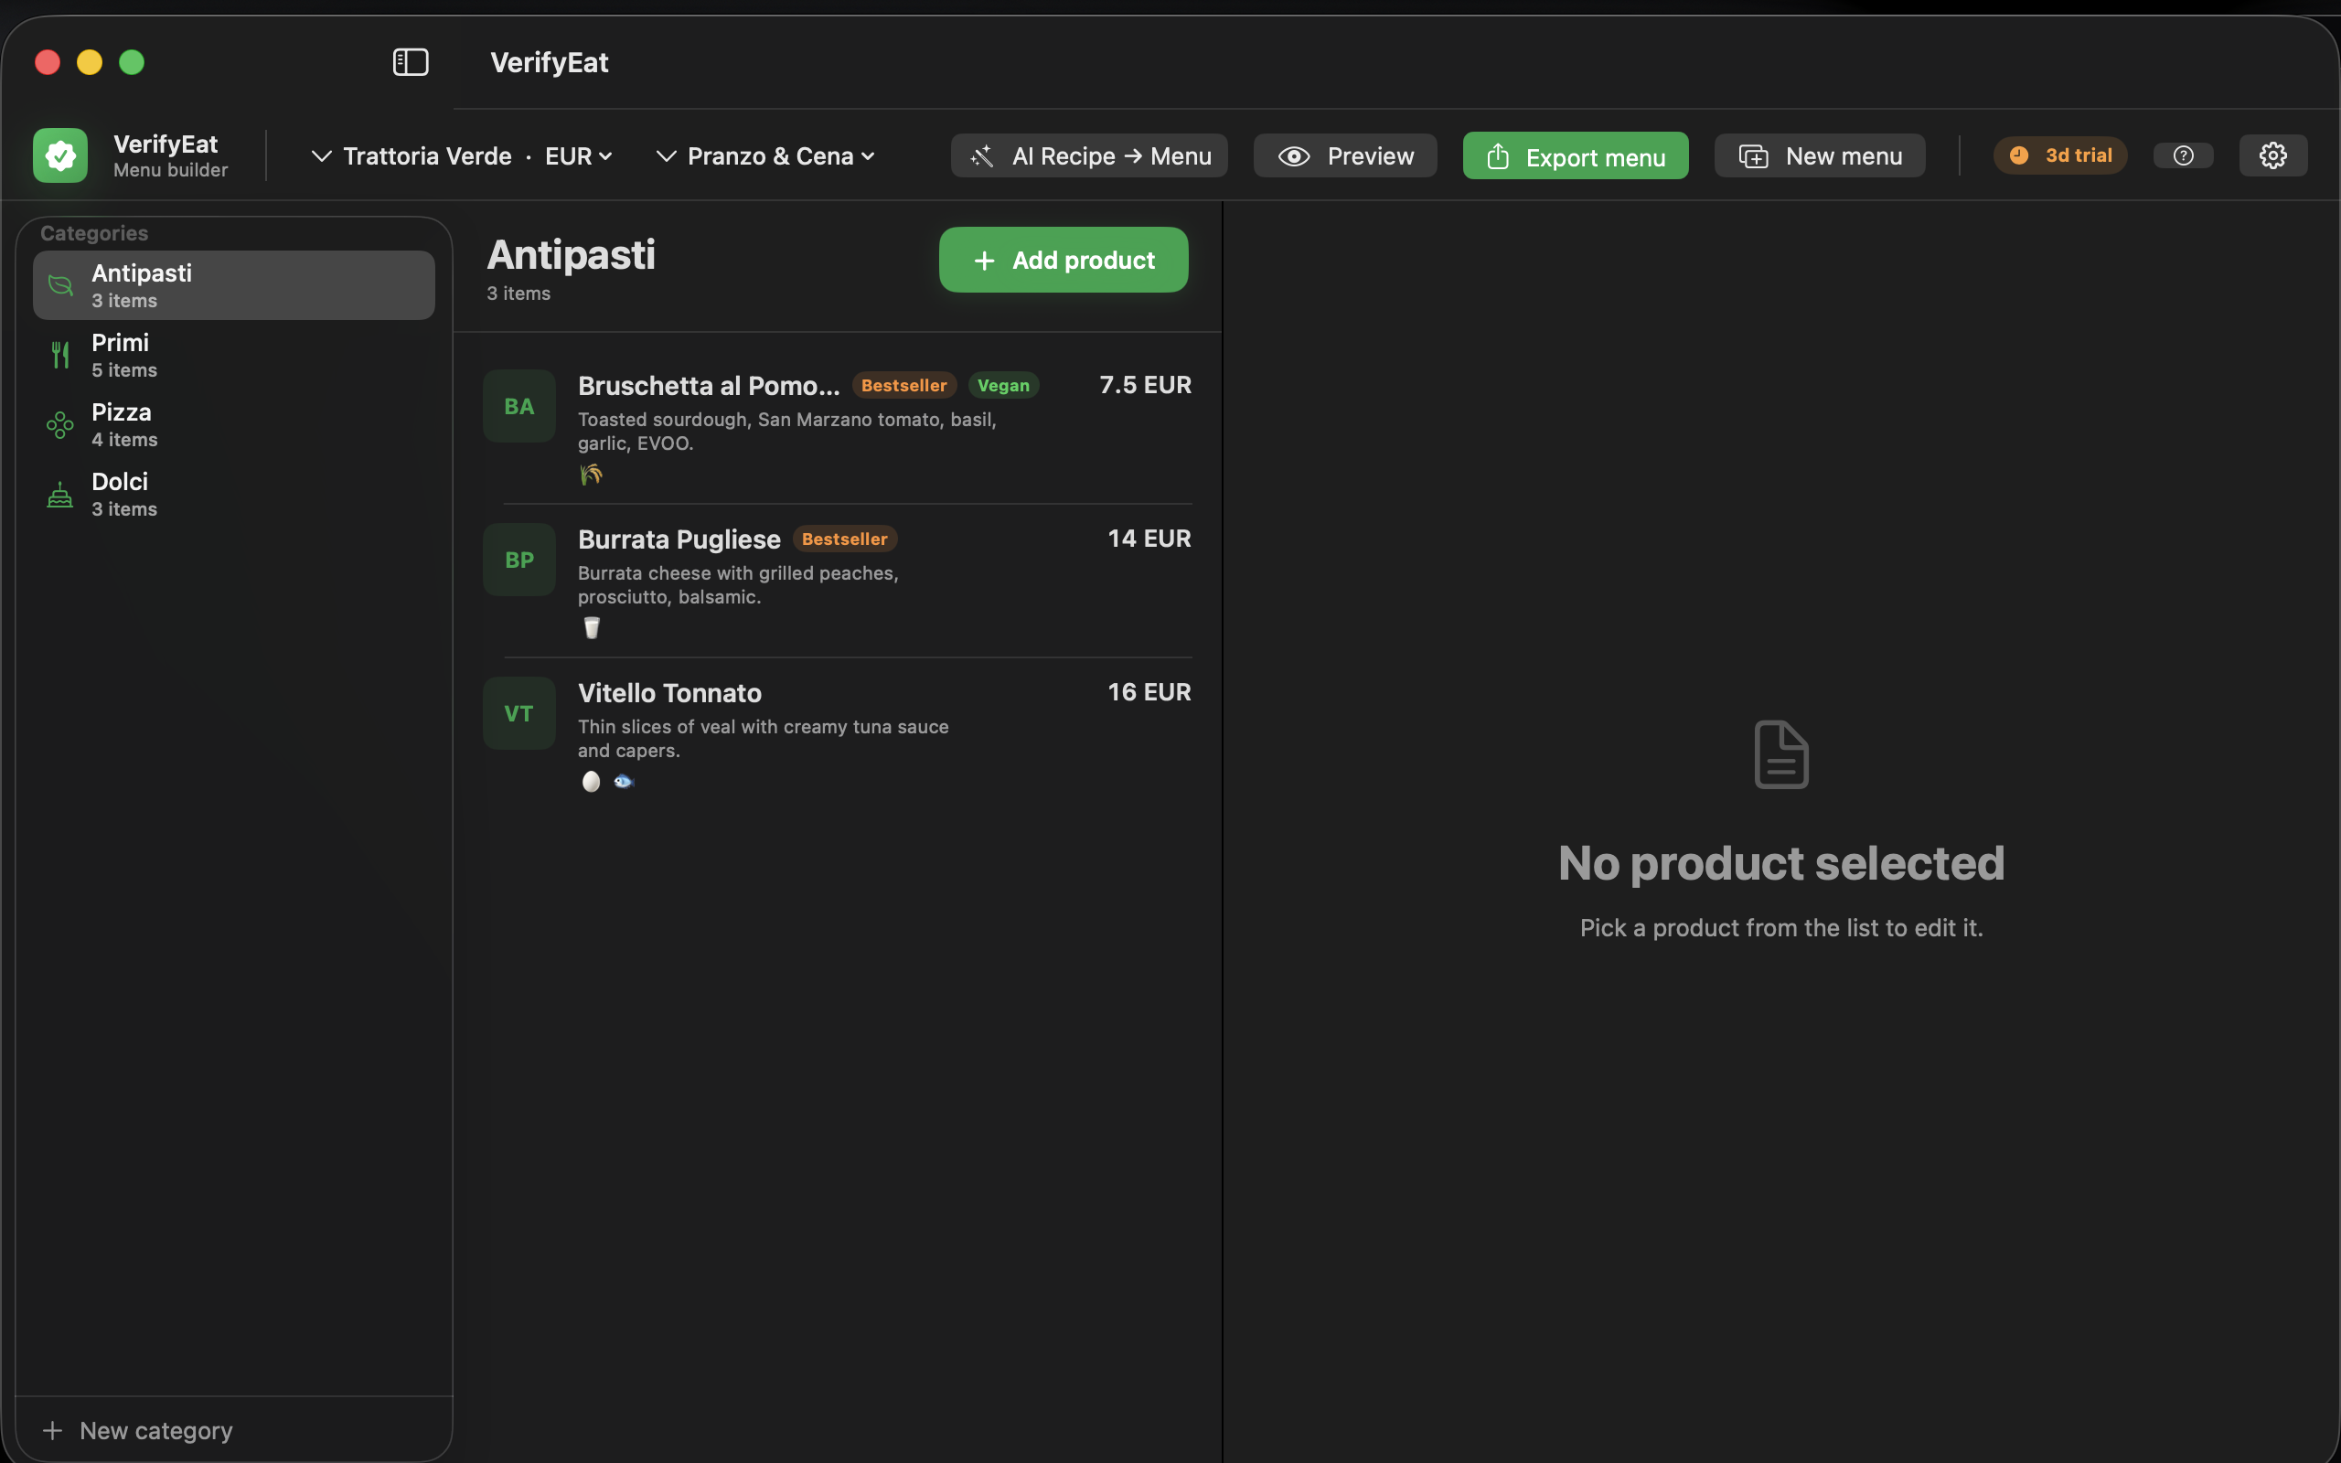Select the Vitello Tonnato product
Screen dimensions: 2341x1463
click(838, 734)
